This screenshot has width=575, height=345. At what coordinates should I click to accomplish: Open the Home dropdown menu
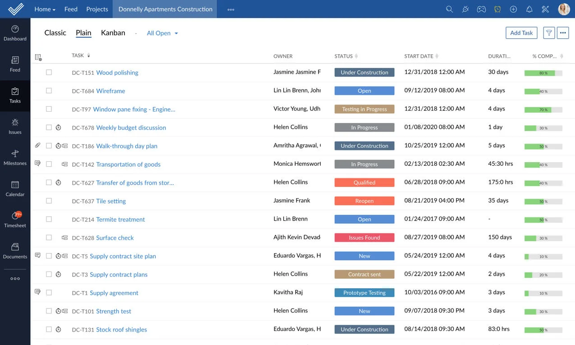tap(45, 9)
